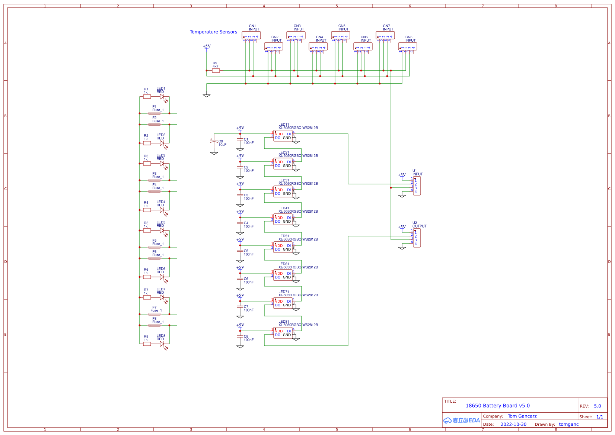Select the LED81 XL-5050RGBC-WS2812B part
This screenshot has width=615, height=435.
(284, 333)
